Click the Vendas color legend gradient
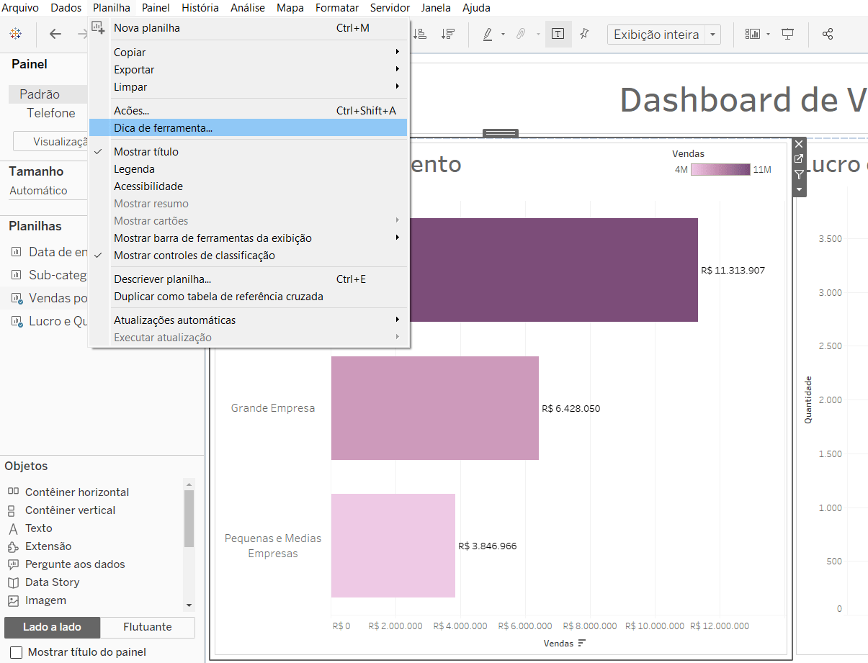868x663 pixels. 720,170
